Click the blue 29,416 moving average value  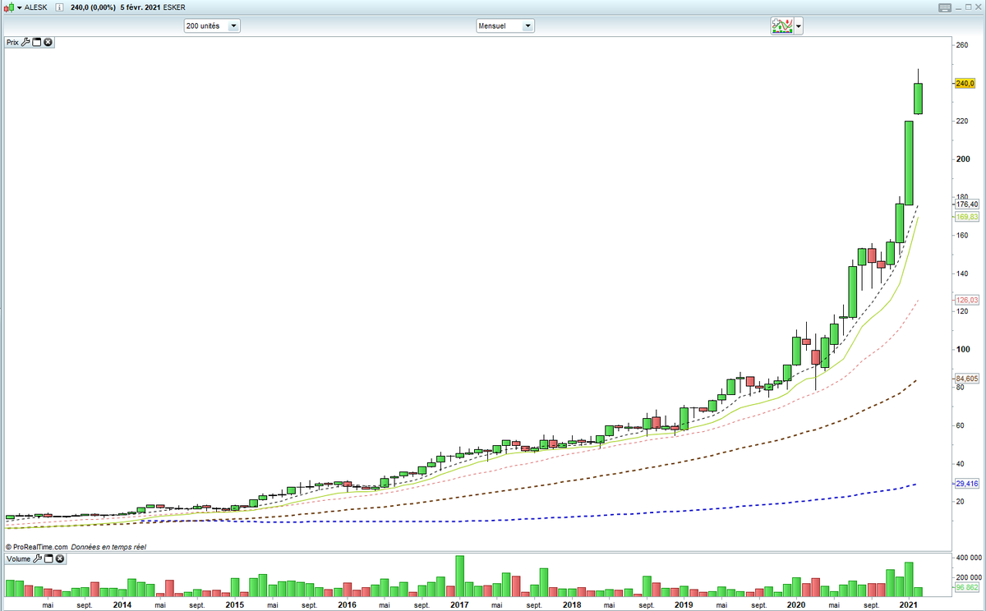tap(967, 484)
